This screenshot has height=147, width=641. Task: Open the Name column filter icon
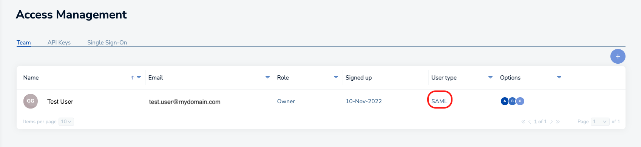pos(139,78)
